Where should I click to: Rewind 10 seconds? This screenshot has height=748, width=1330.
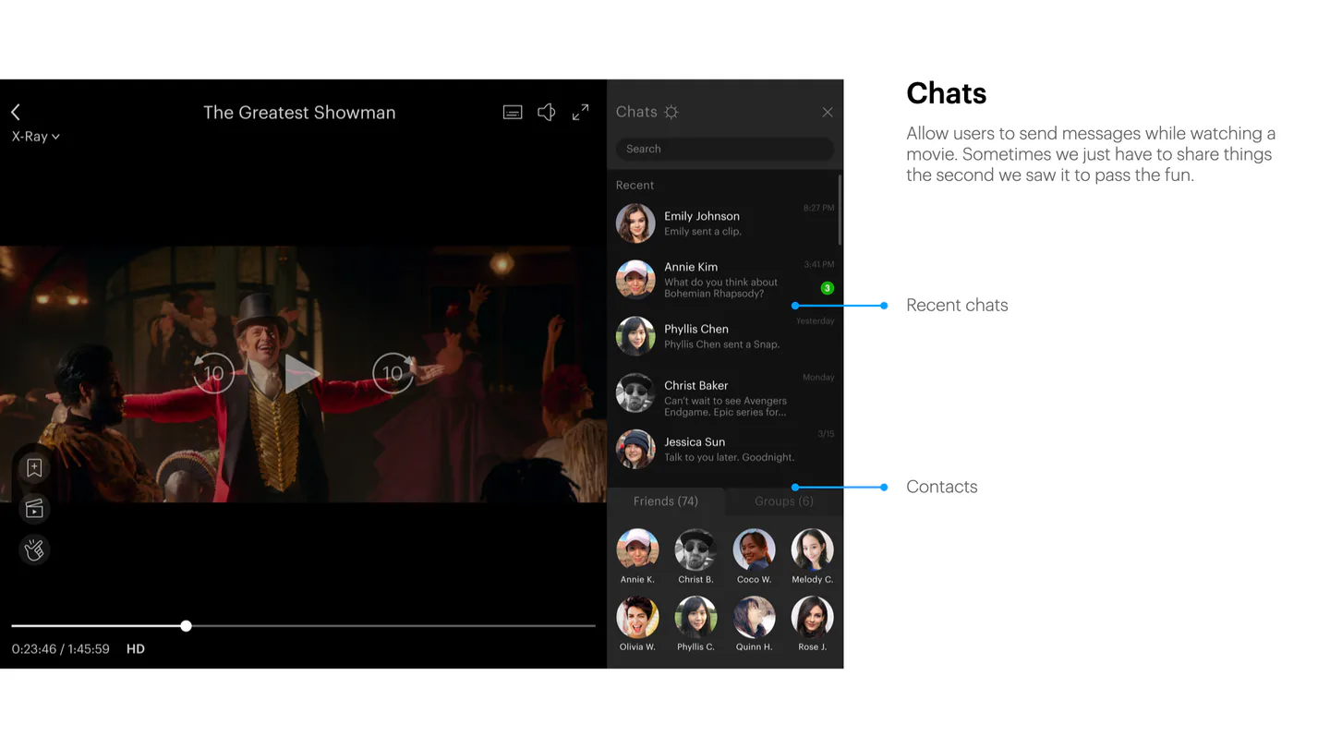point(213,373)
